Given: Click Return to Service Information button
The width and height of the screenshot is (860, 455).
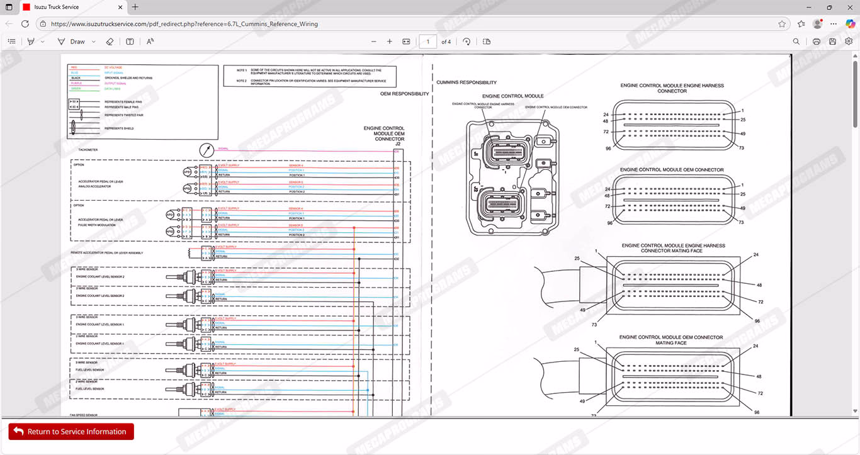Looking at the screenshot, I should point(71,432).
